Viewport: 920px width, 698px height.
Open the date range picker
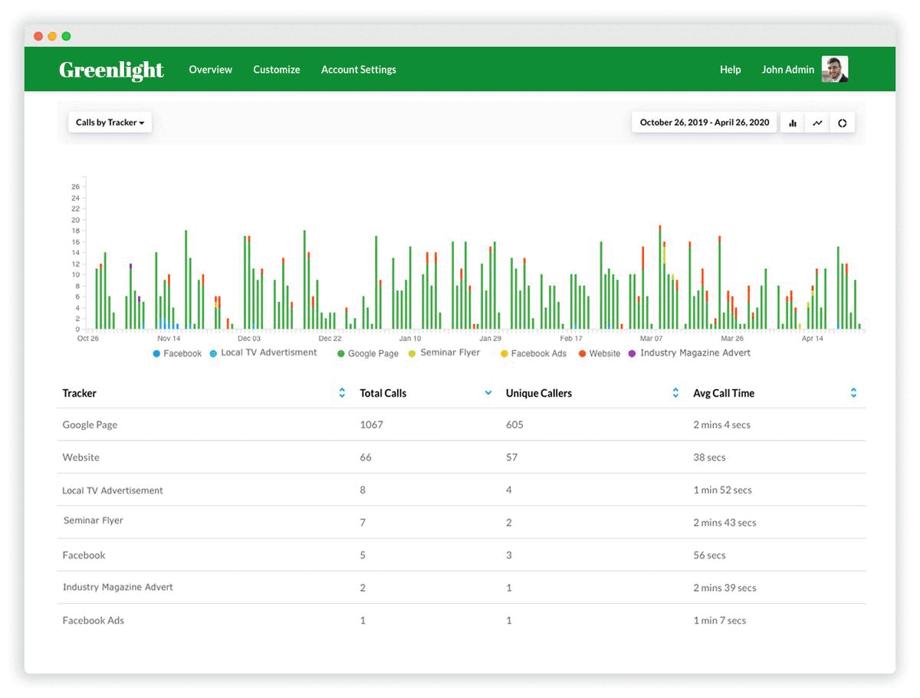(704, 123)
